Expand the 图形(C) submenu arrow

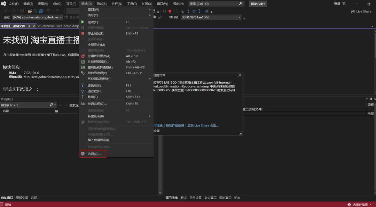point(150,15)
